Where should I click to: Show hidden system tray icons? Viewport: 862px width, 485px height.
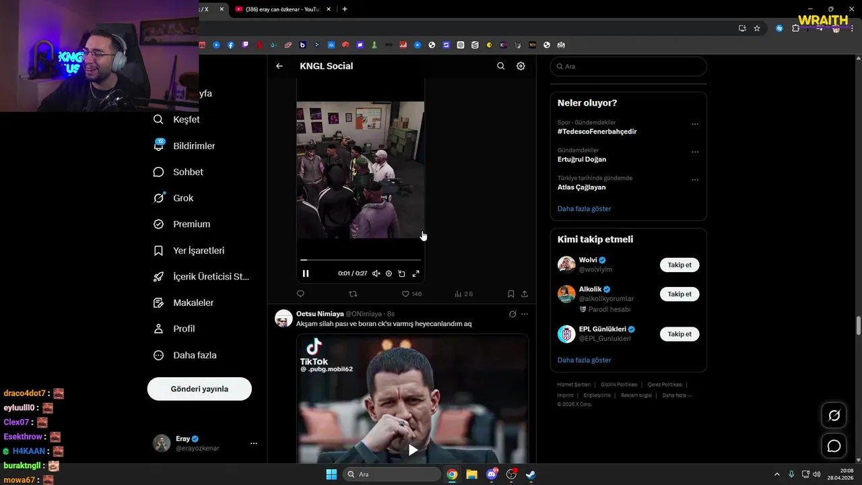click(776, 474)
